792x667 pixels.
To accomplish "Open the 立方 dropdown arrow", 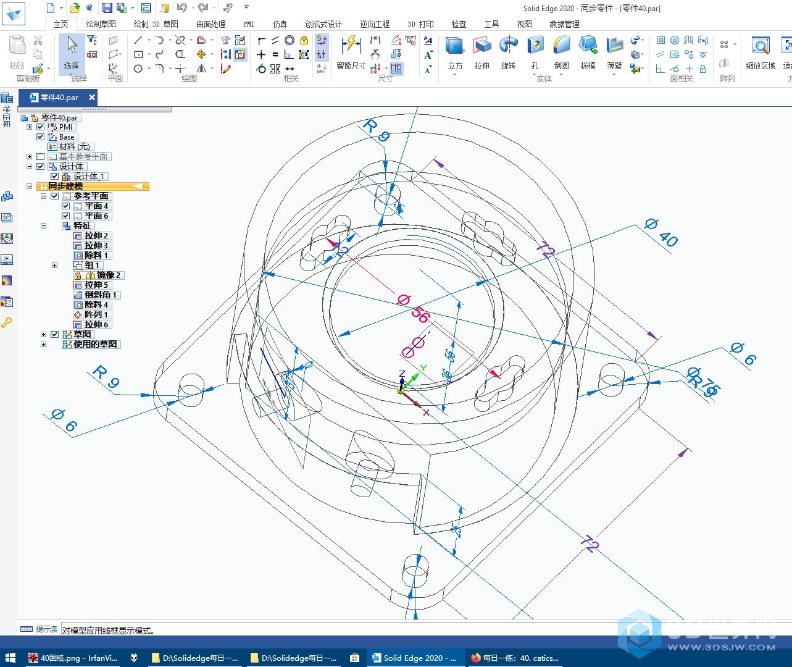I will [x=455, y=75].
